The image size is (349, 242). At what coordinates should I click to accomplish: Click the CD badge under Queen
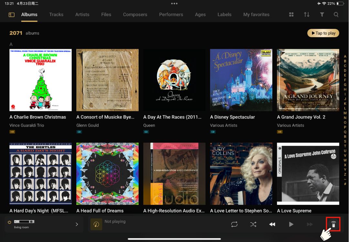click(x=146, y=132)
